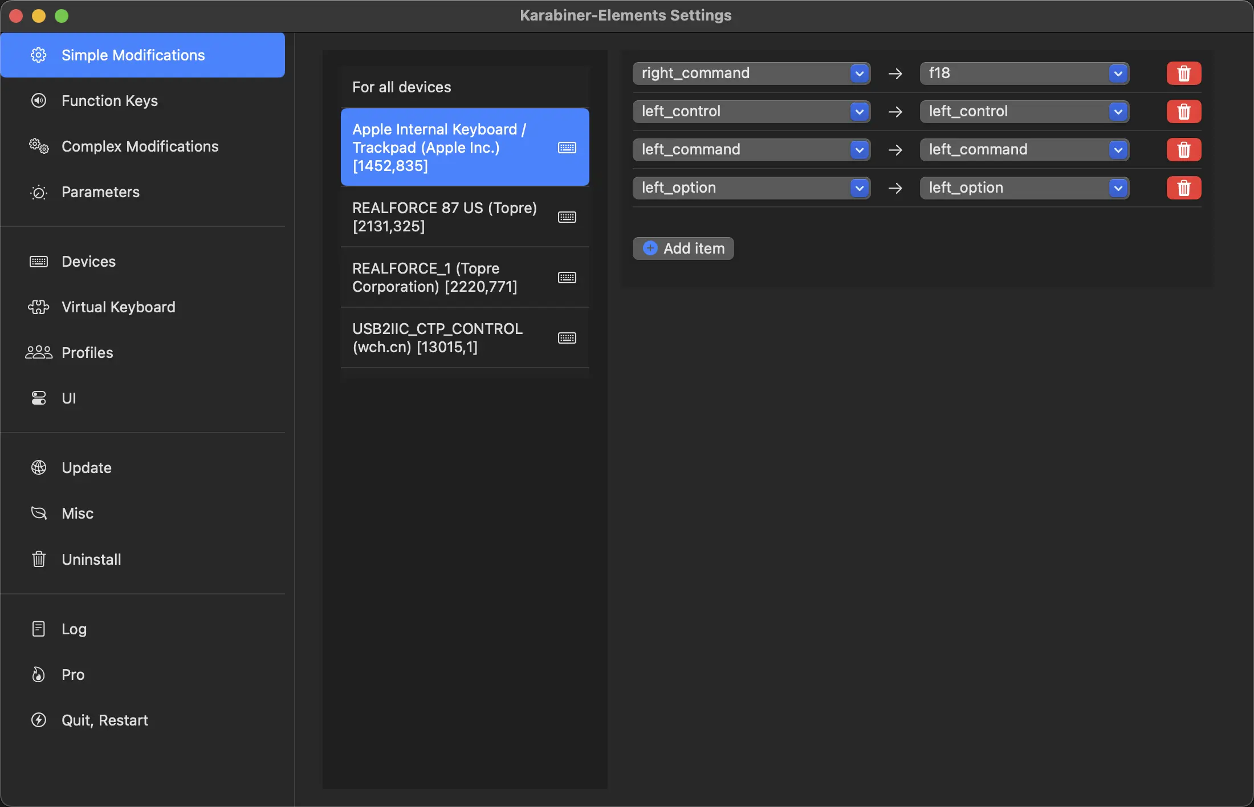Click the Add item button

tap(683, 248)
